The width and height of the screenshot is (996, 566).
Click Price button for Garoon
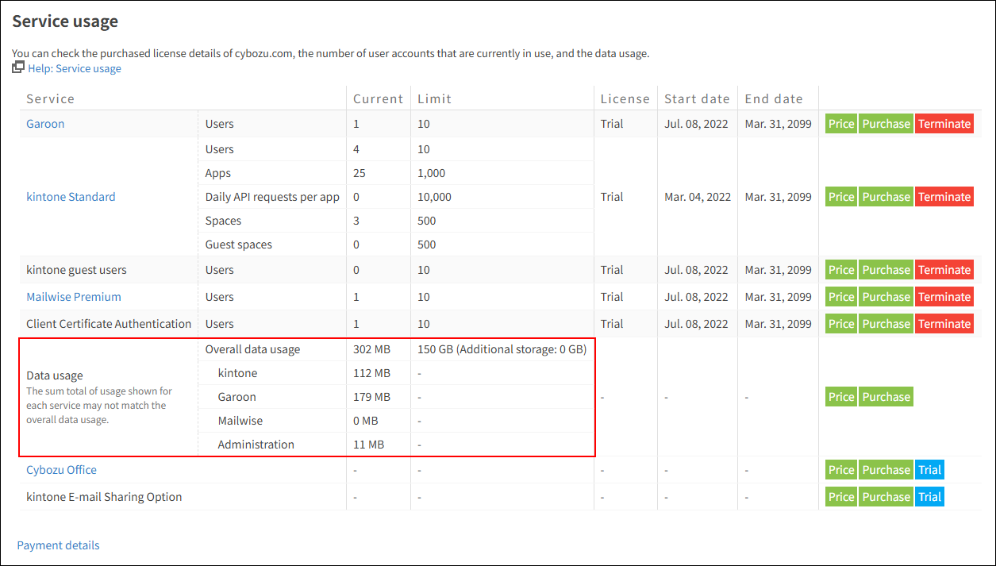[840, 123]
